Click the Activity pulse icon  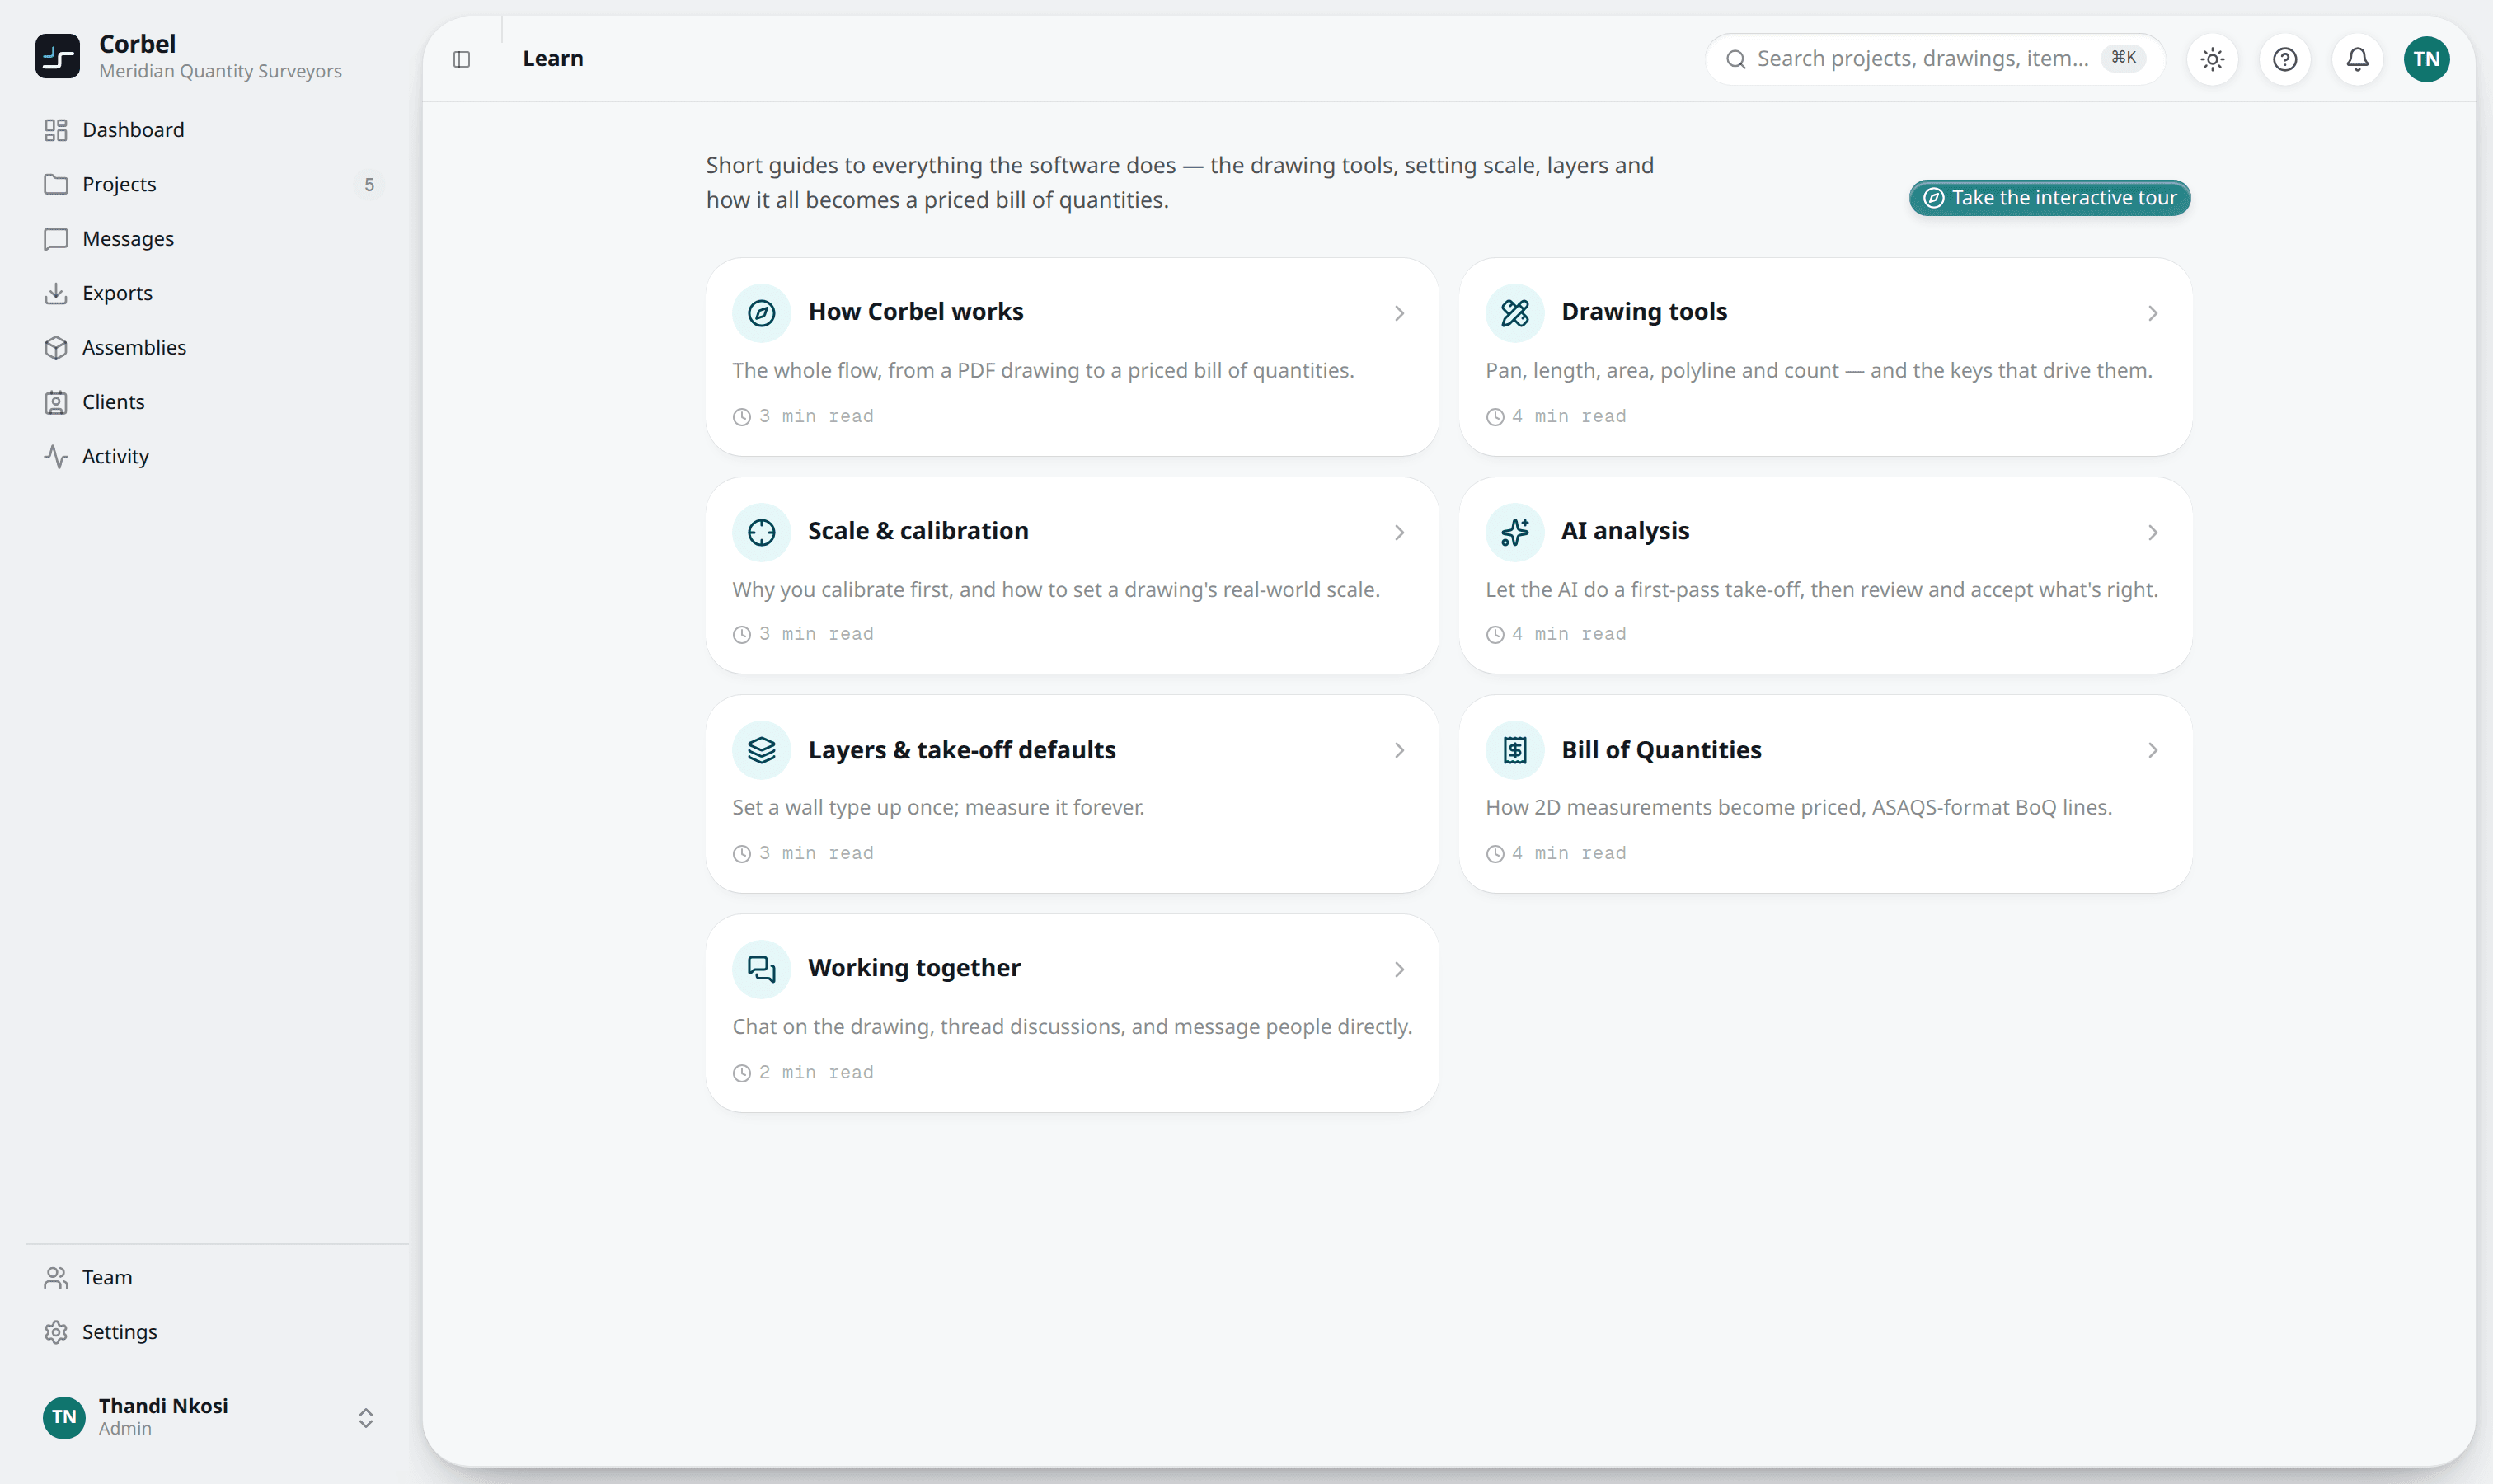56,456
